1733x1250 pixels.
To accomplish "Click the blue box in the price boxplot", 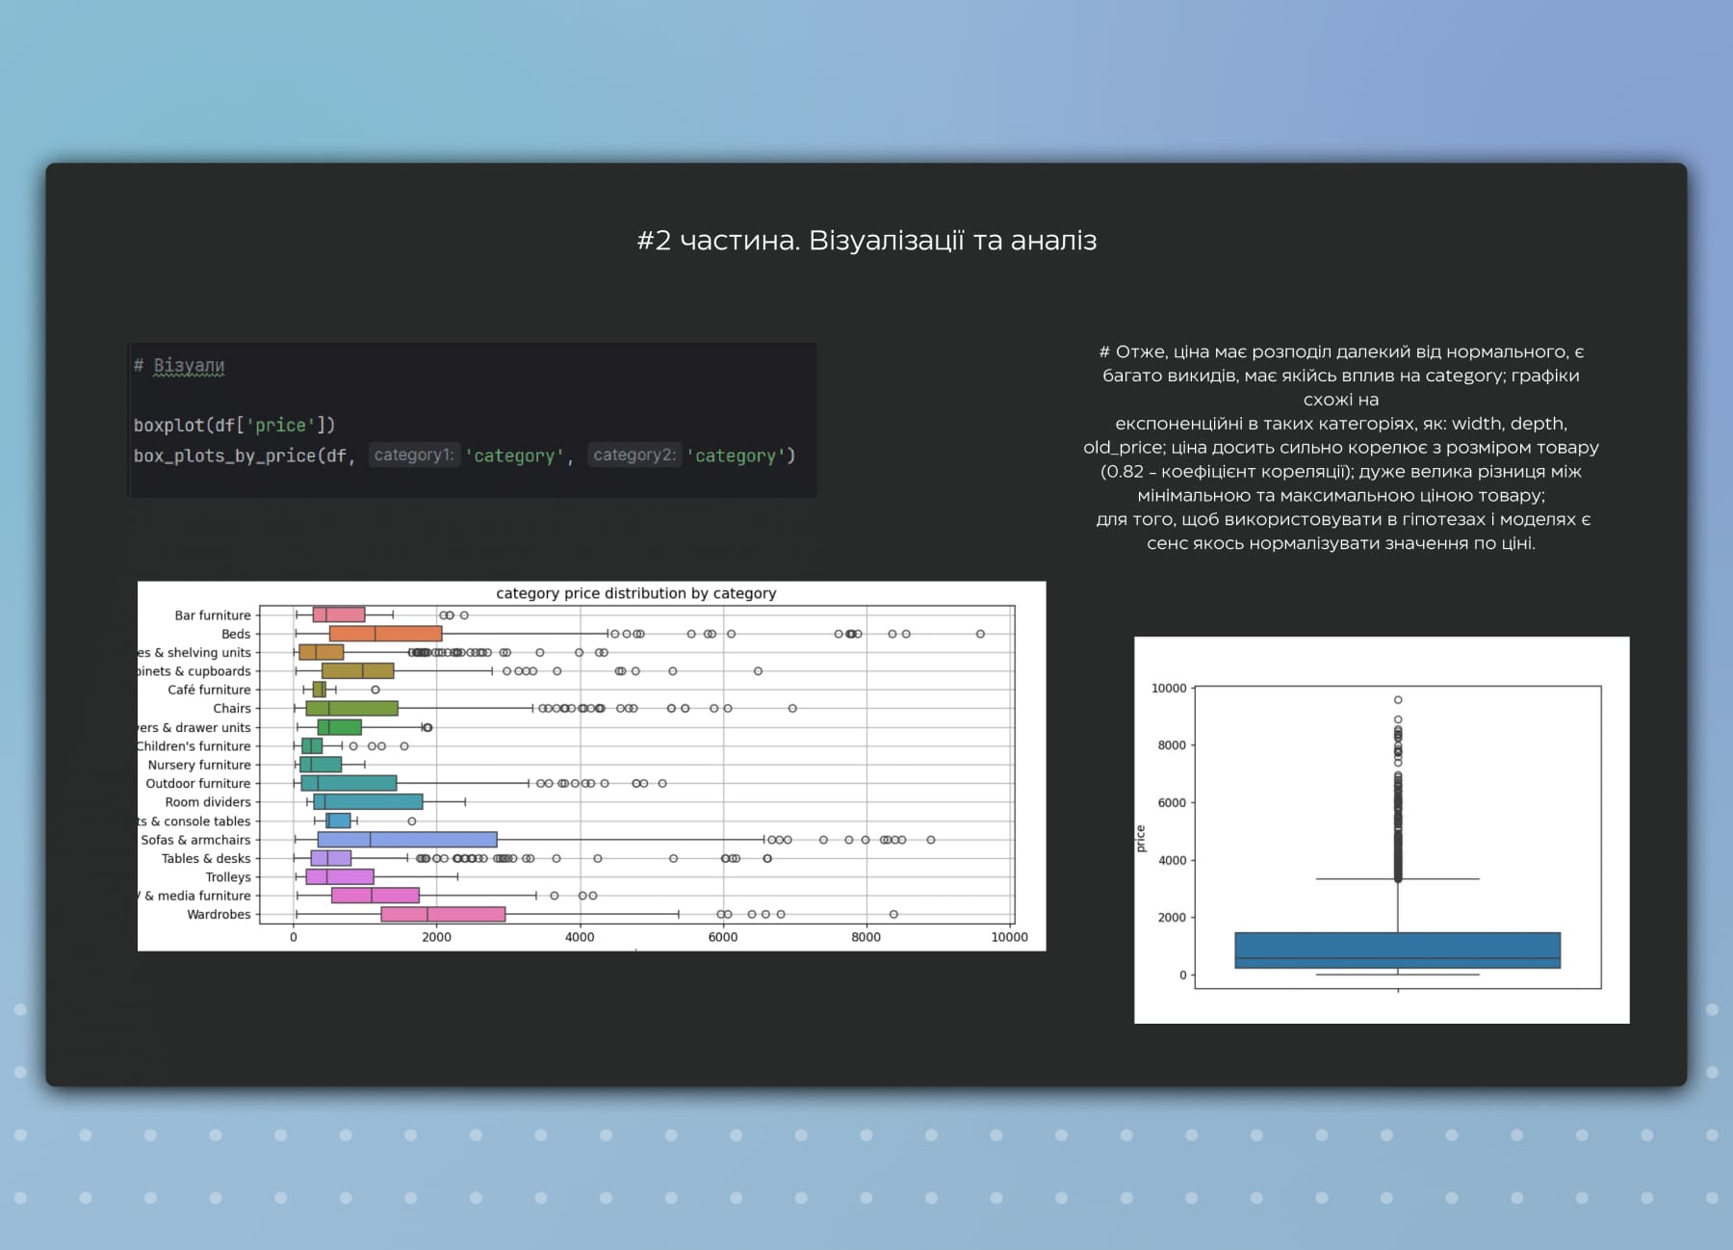I will (x=1397, y=950).
